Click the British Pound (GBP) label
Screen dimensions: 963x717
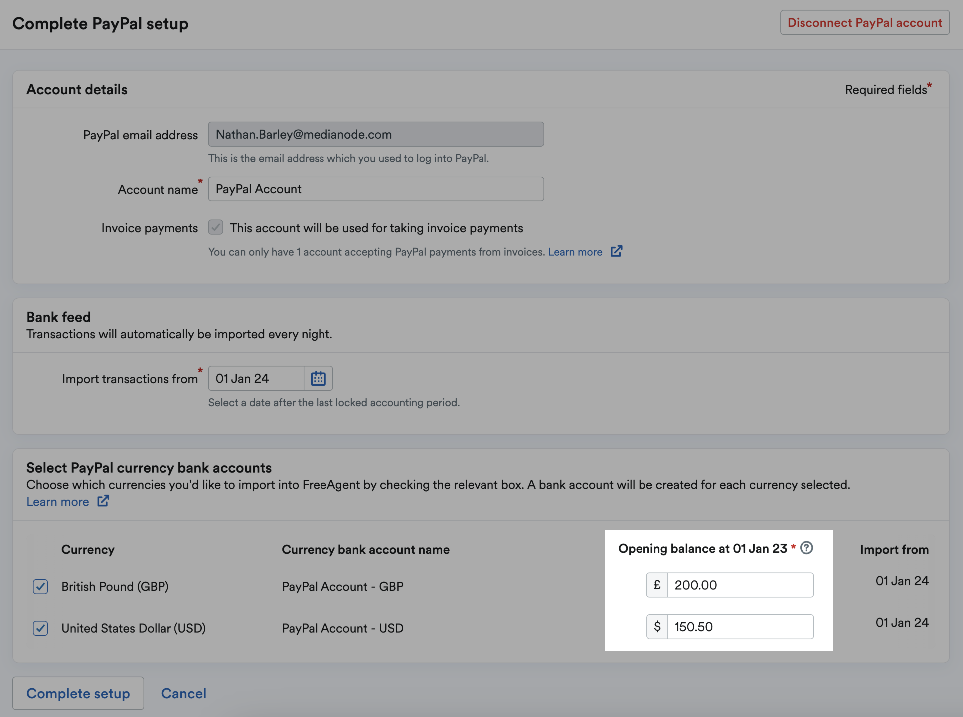tap(115, 586)
